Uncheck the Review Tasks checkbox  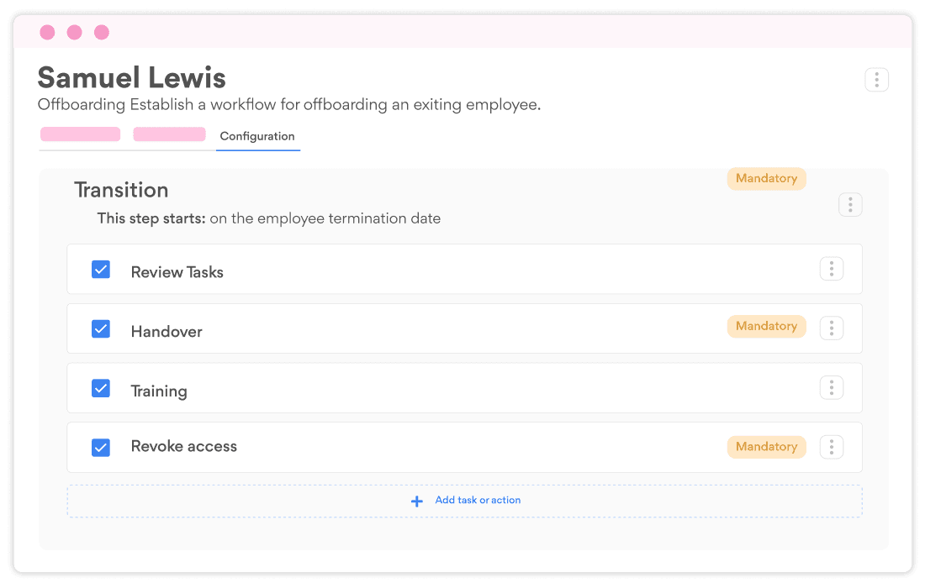(x=101, y=269)
